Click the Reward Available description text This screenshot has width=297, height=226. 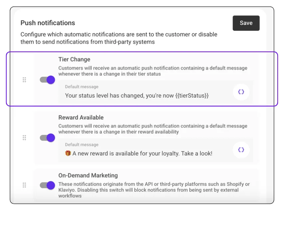pyautogui.click(x=152, y=129)
